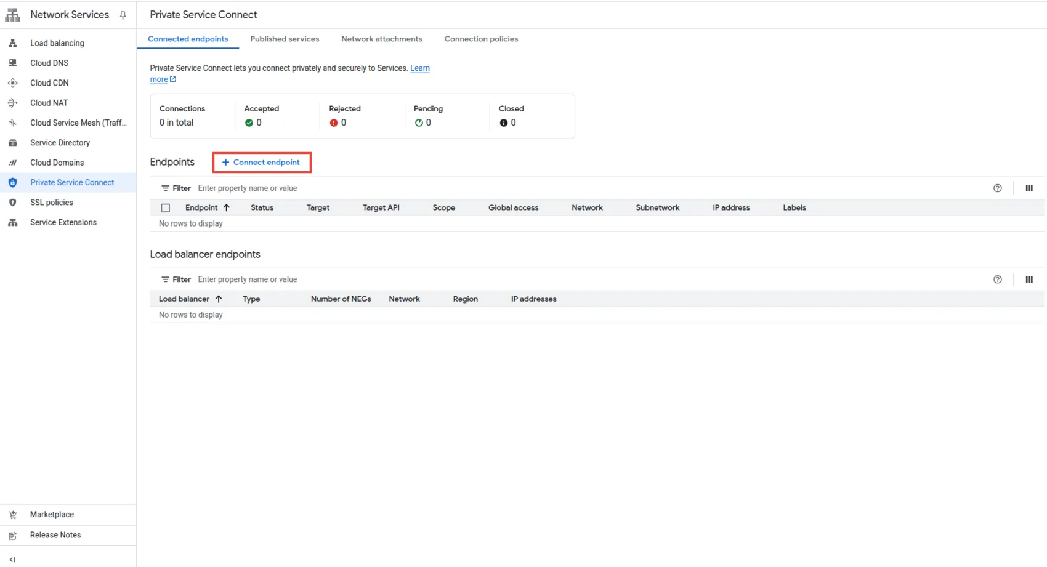
Task: Open the Learn more link
Action: point(419,68)
